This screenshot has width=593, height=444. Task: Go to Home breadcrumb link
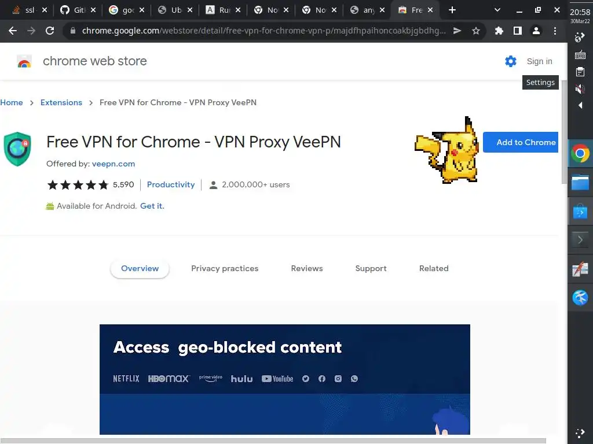[x=12, y=102]
